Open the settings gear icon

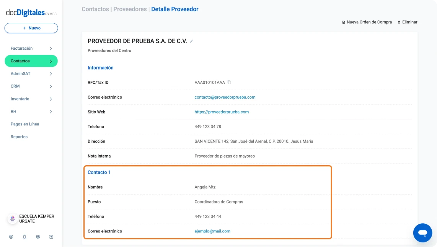click(x=38, y=237)
